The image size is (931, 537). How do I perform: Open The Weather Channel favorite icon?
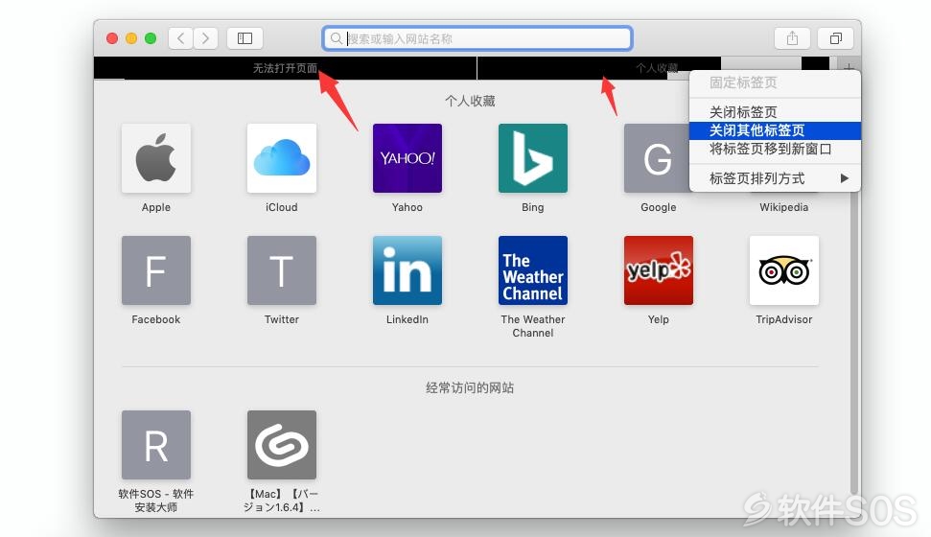tap(532, 270)
